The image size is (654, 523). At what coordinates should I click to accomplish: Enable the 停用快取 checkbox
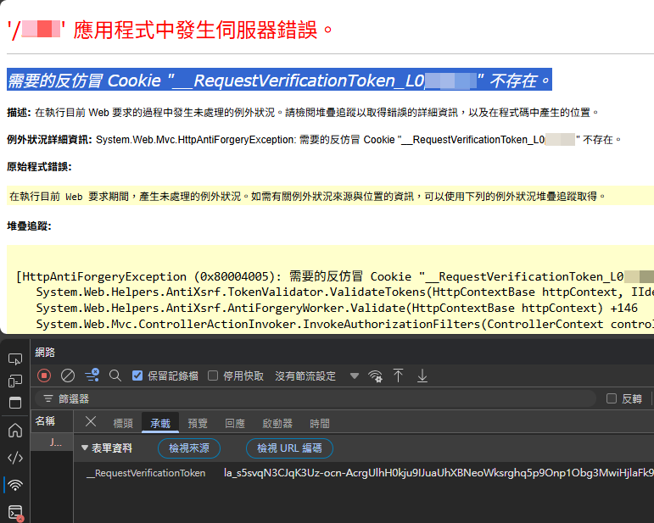coord(213,376)
